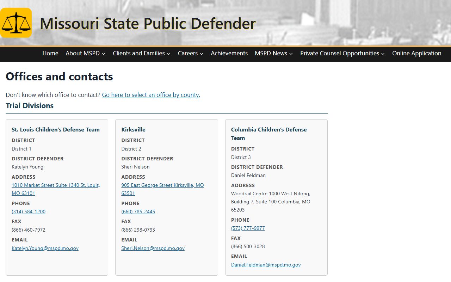Go to the Achievements page
Image resolution: width=451 pixels, height=282 pixels.
pyautogui.click(x=229, y=53)
